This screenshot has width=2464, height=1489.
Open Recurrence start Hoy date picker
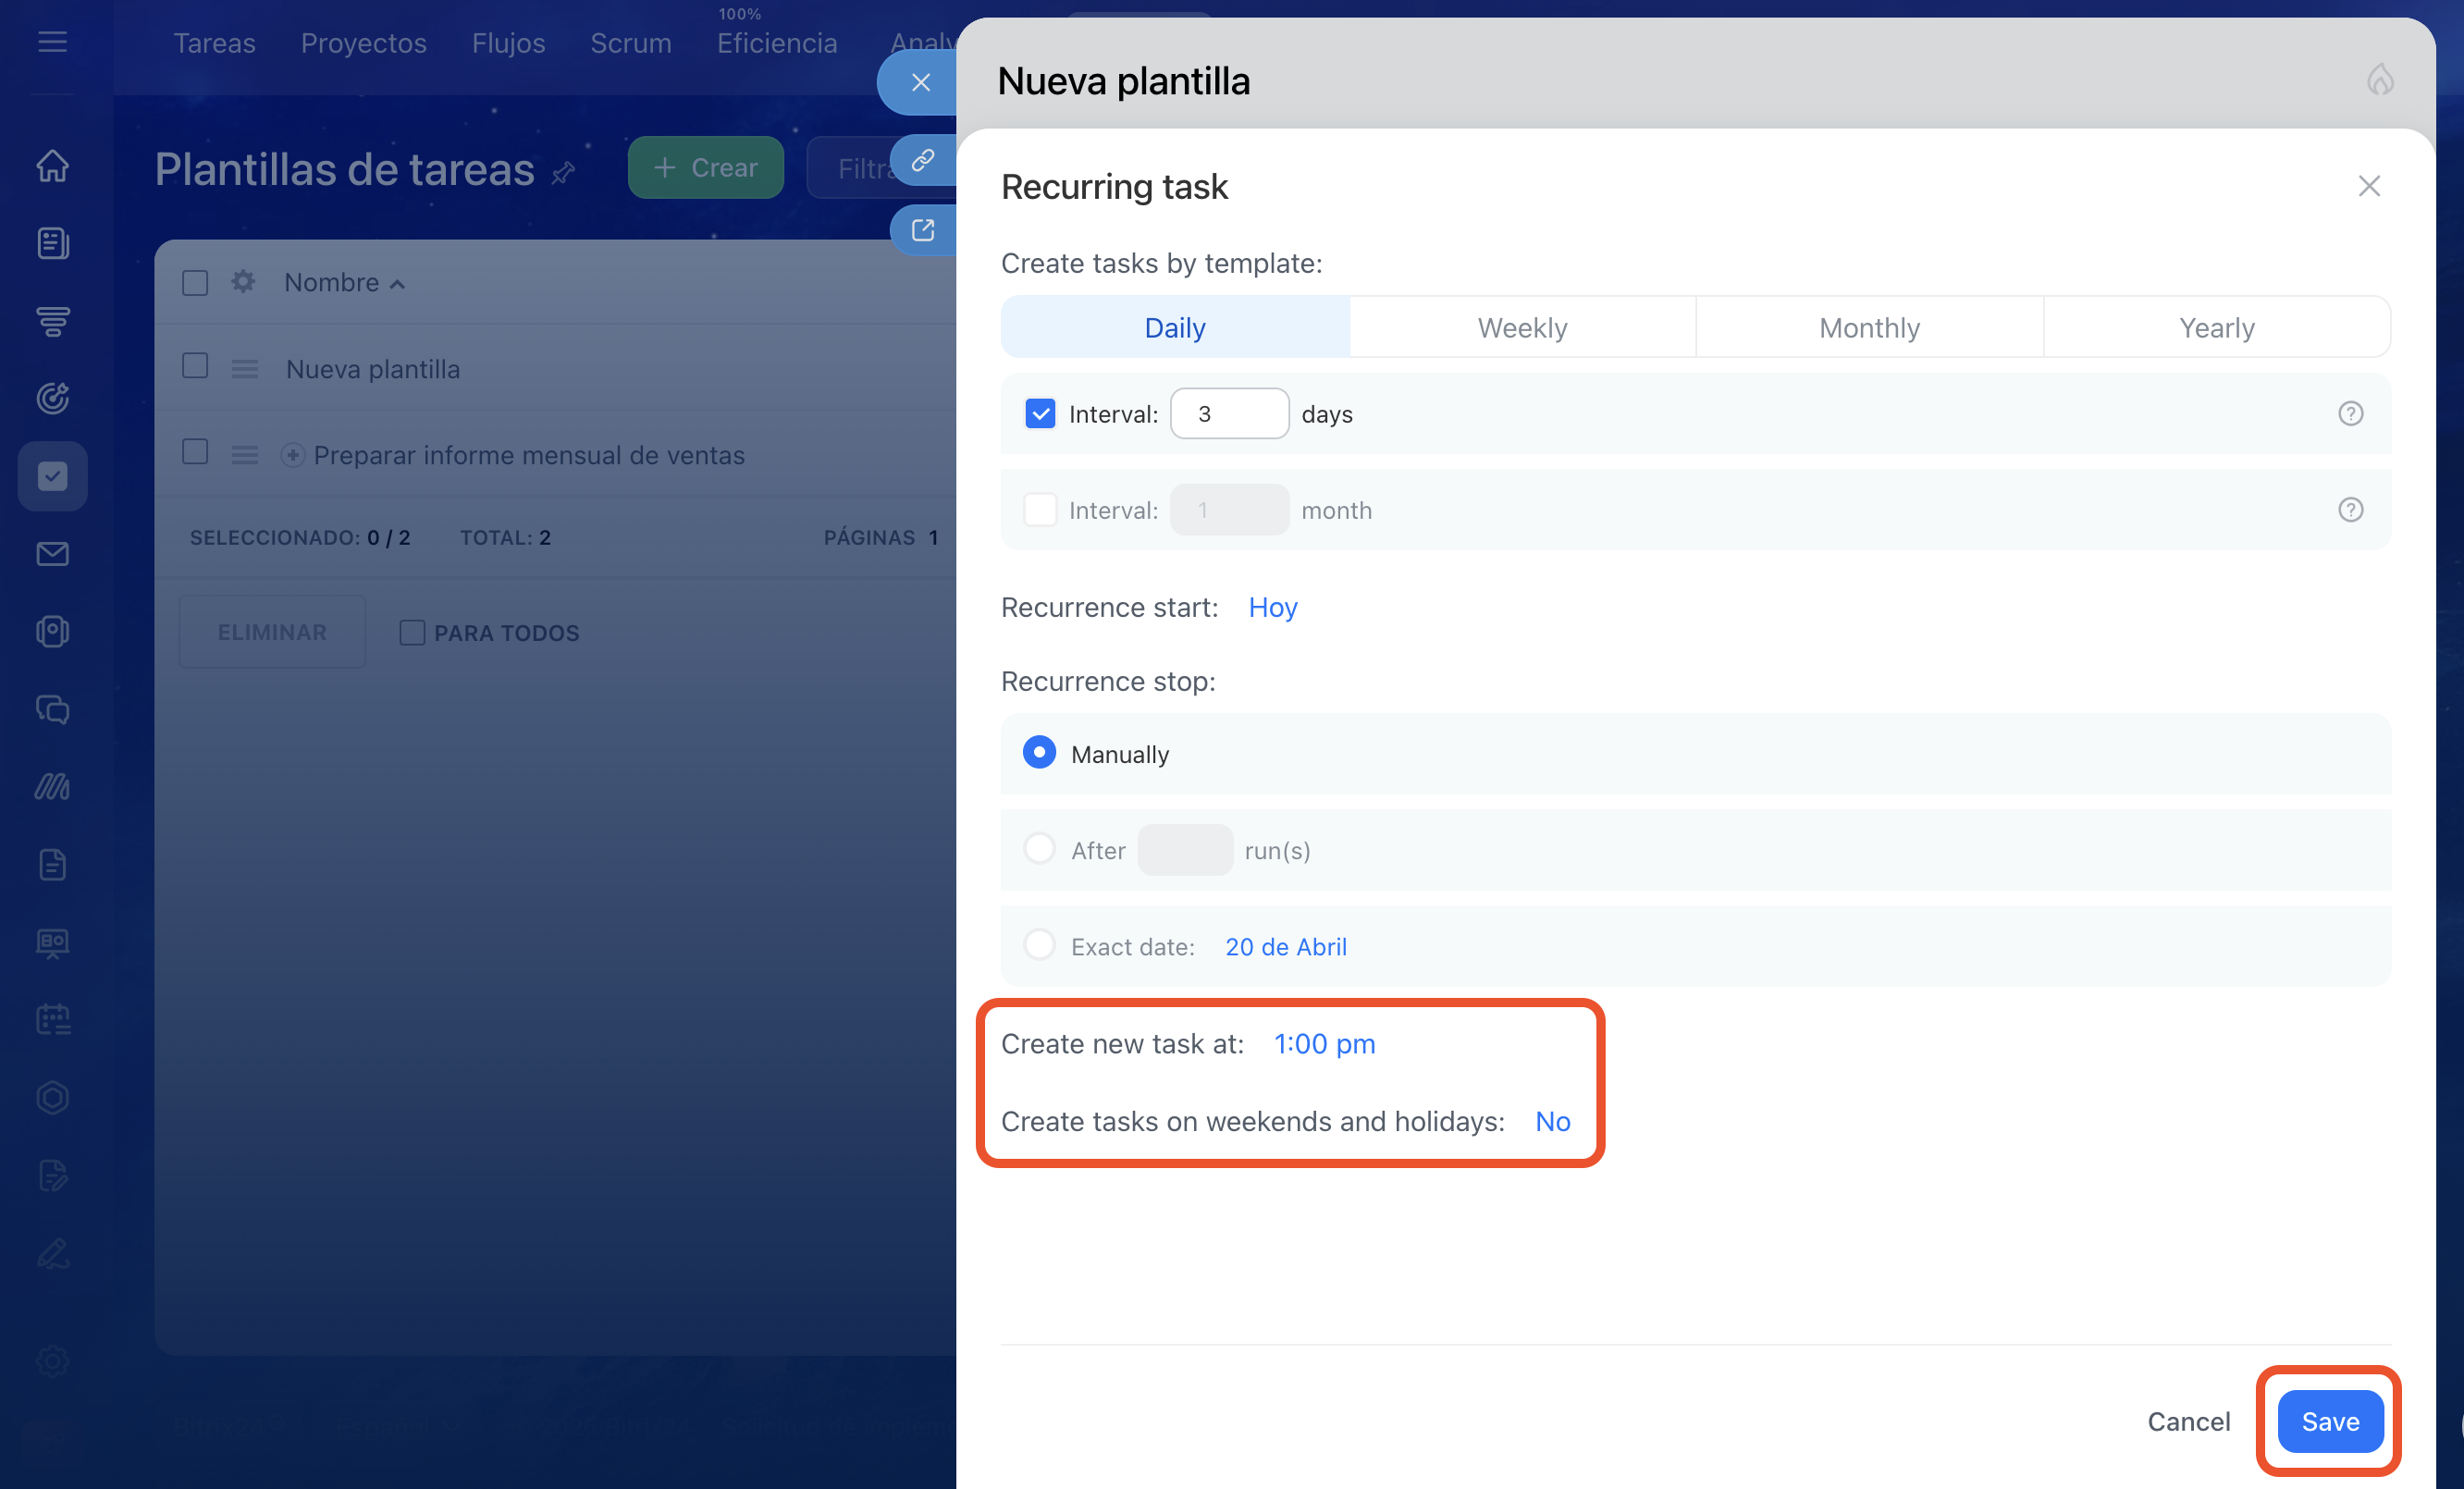(1272, 607)
